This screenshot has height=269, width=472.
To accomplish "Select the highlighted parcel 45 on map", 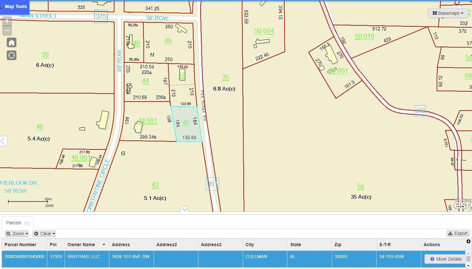I will 186,124.
